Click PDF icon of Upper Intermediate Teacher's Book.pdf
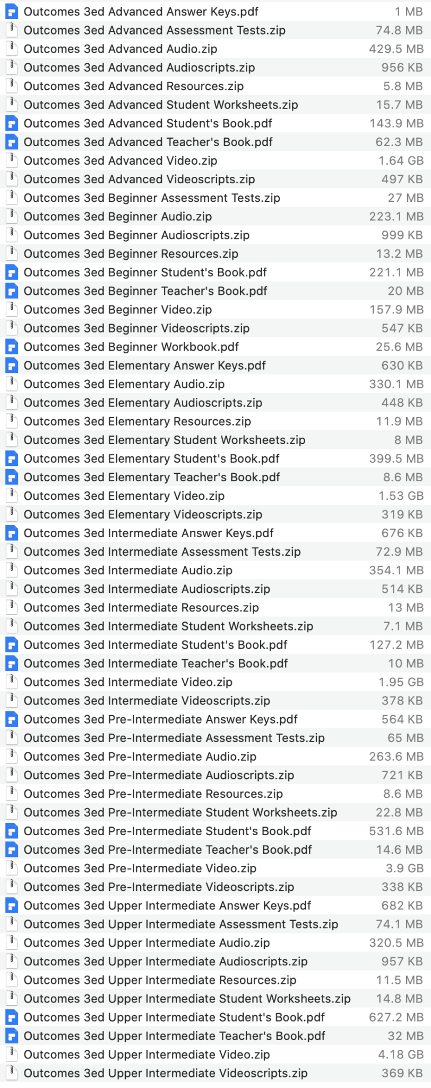The height and width of the screenshot is (1088, 431). point(12,1036)
